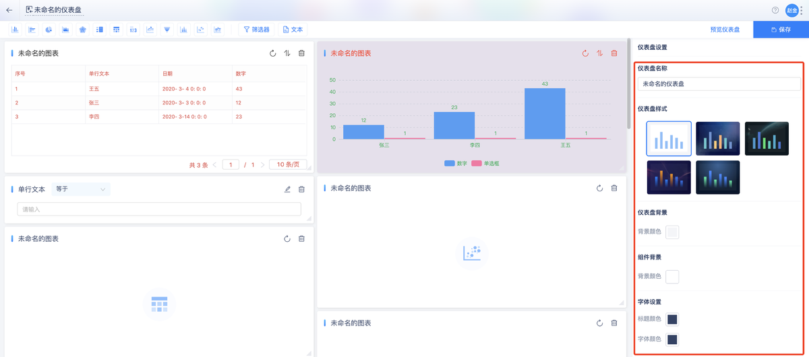The height and width of the screenshot is (357, 809).
Task: Refresh the highlighted bar chart card
Action: pyautogui.click(x=585, y=53)
